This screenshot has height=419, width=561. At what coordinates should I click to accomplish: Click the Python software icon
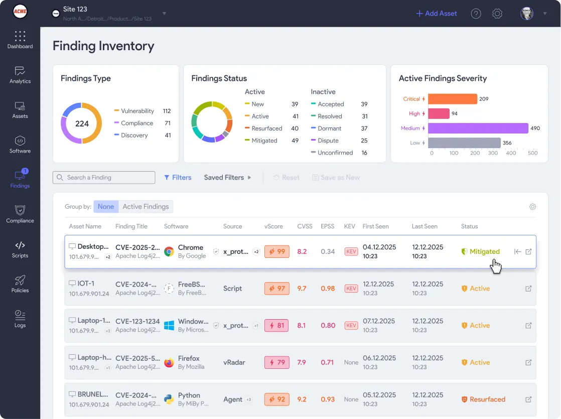[169, 399]
